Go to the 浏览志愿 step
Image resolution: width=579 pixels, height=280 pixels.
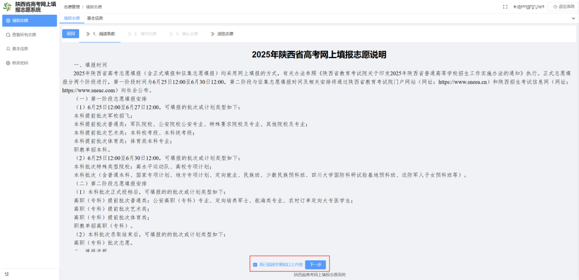coord(225,34)
